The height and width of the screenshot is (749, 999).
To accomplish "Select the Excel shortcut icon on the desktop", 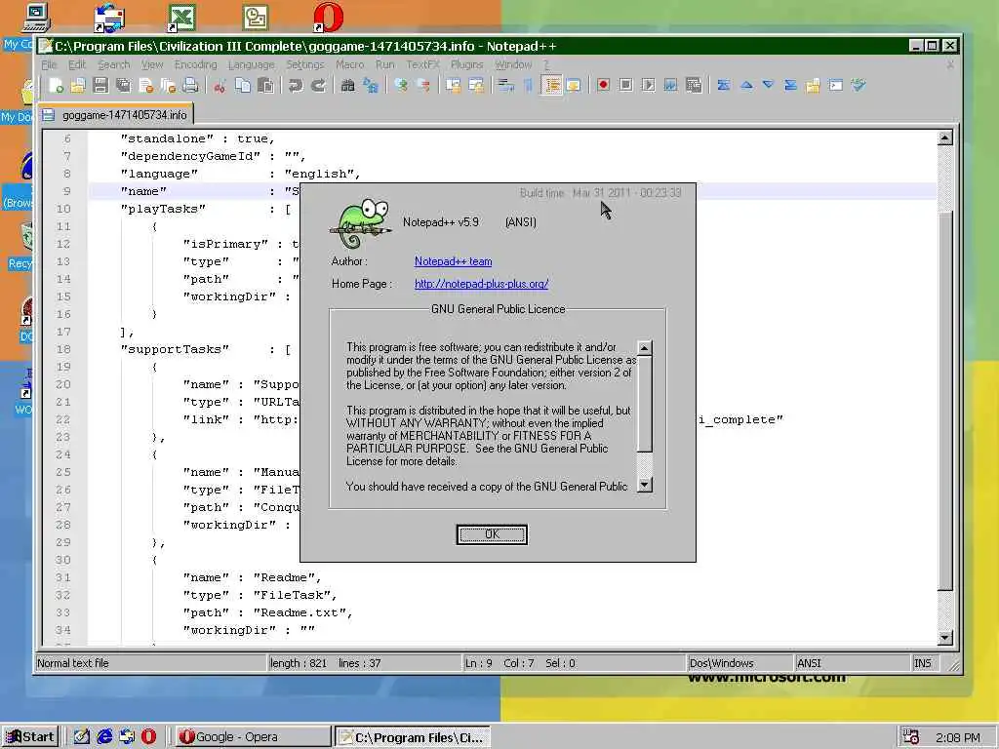I will coord(181,18).
